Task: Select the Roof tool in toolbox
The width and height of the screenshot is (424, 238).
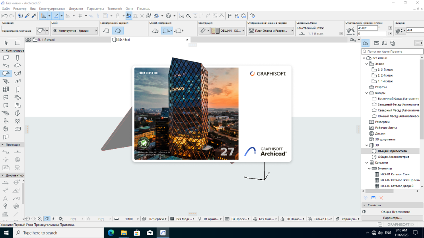Action: coord(6,73)
